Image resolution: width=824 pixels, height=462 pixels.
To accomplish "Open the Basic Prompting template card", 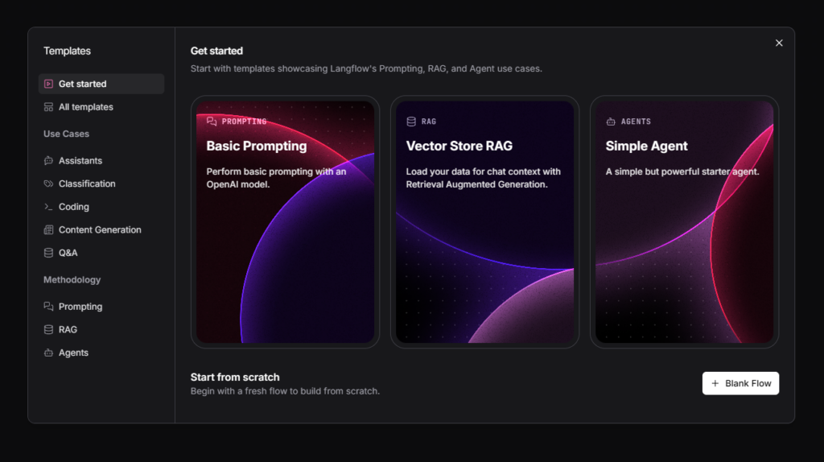I will coord(285,222).
